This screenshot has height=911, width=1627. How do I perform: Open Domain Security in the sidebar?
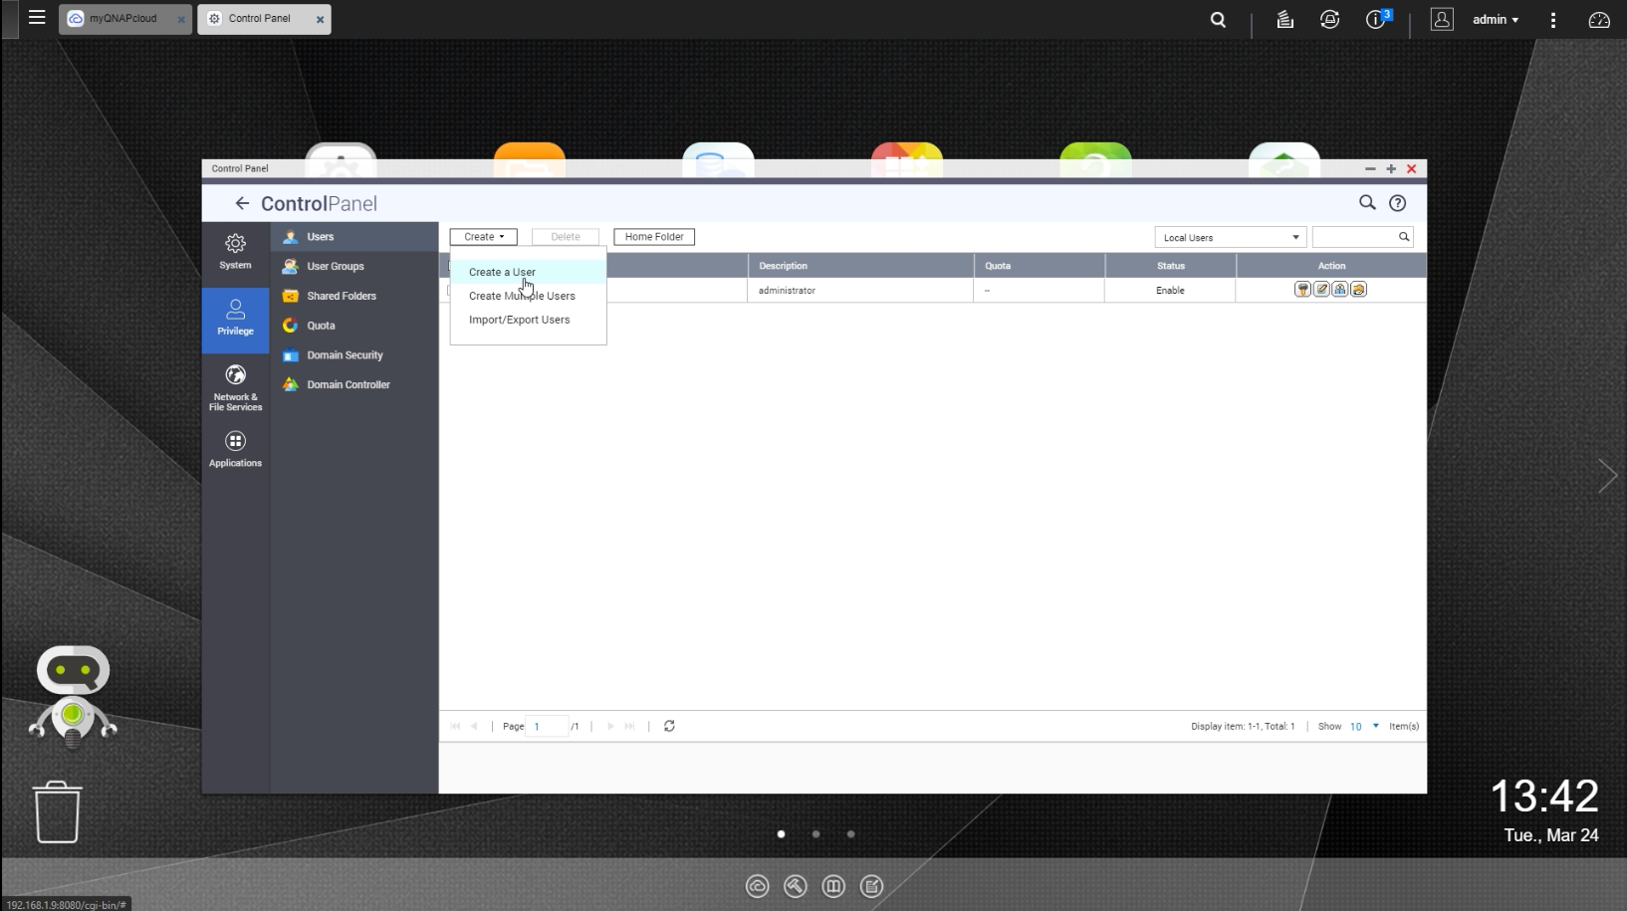(x=354, y=355)
